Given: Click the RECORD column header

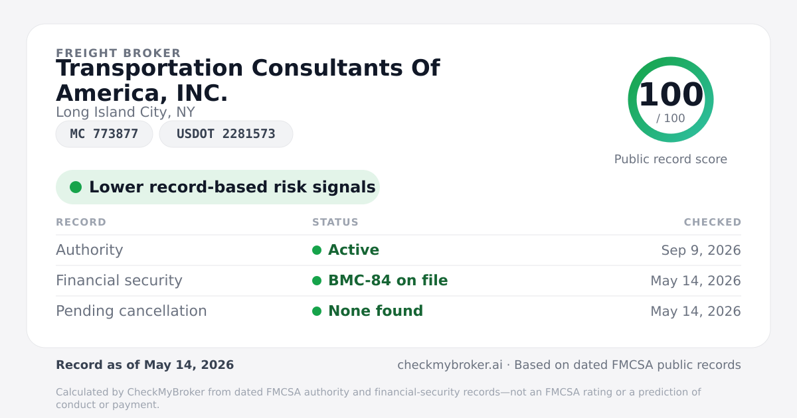Looking at the screenshot, I should pyautogui.click(x=81, y=222).
